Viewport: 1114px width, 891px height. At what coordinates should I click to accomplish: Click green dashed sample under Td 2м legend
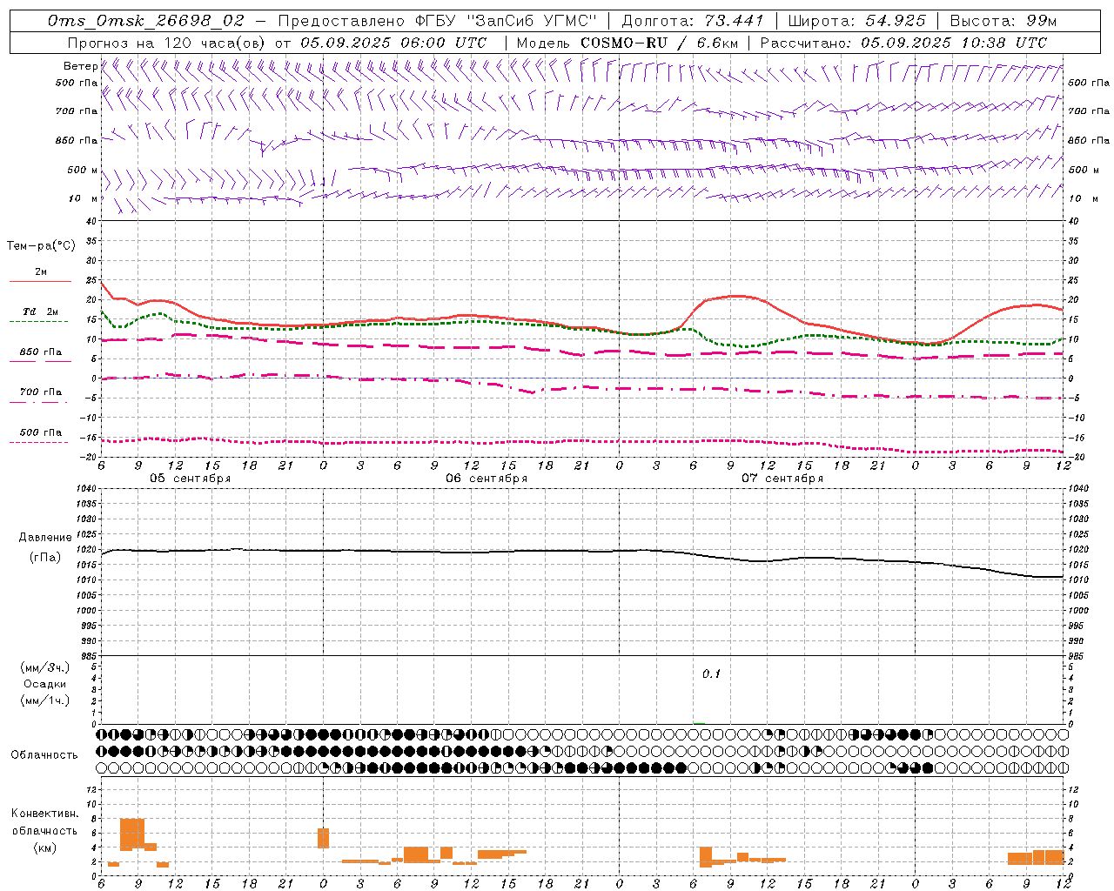(38, 322)
